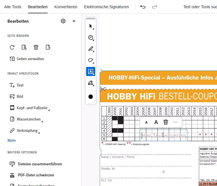The image size is (217, 186).
Task: Delete the page with the trash icon
Action: click(x=36, y=47)
